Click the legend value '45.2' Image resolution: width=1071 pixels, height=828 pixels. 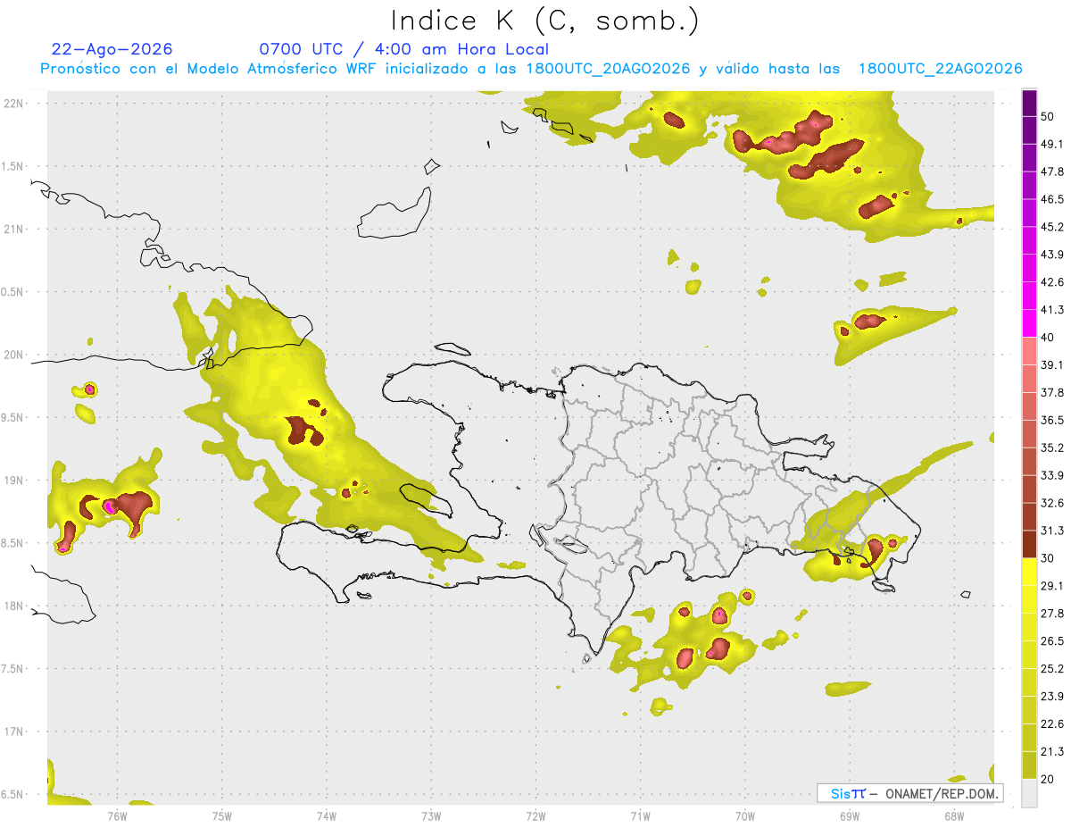click(x=1052, y=227)
